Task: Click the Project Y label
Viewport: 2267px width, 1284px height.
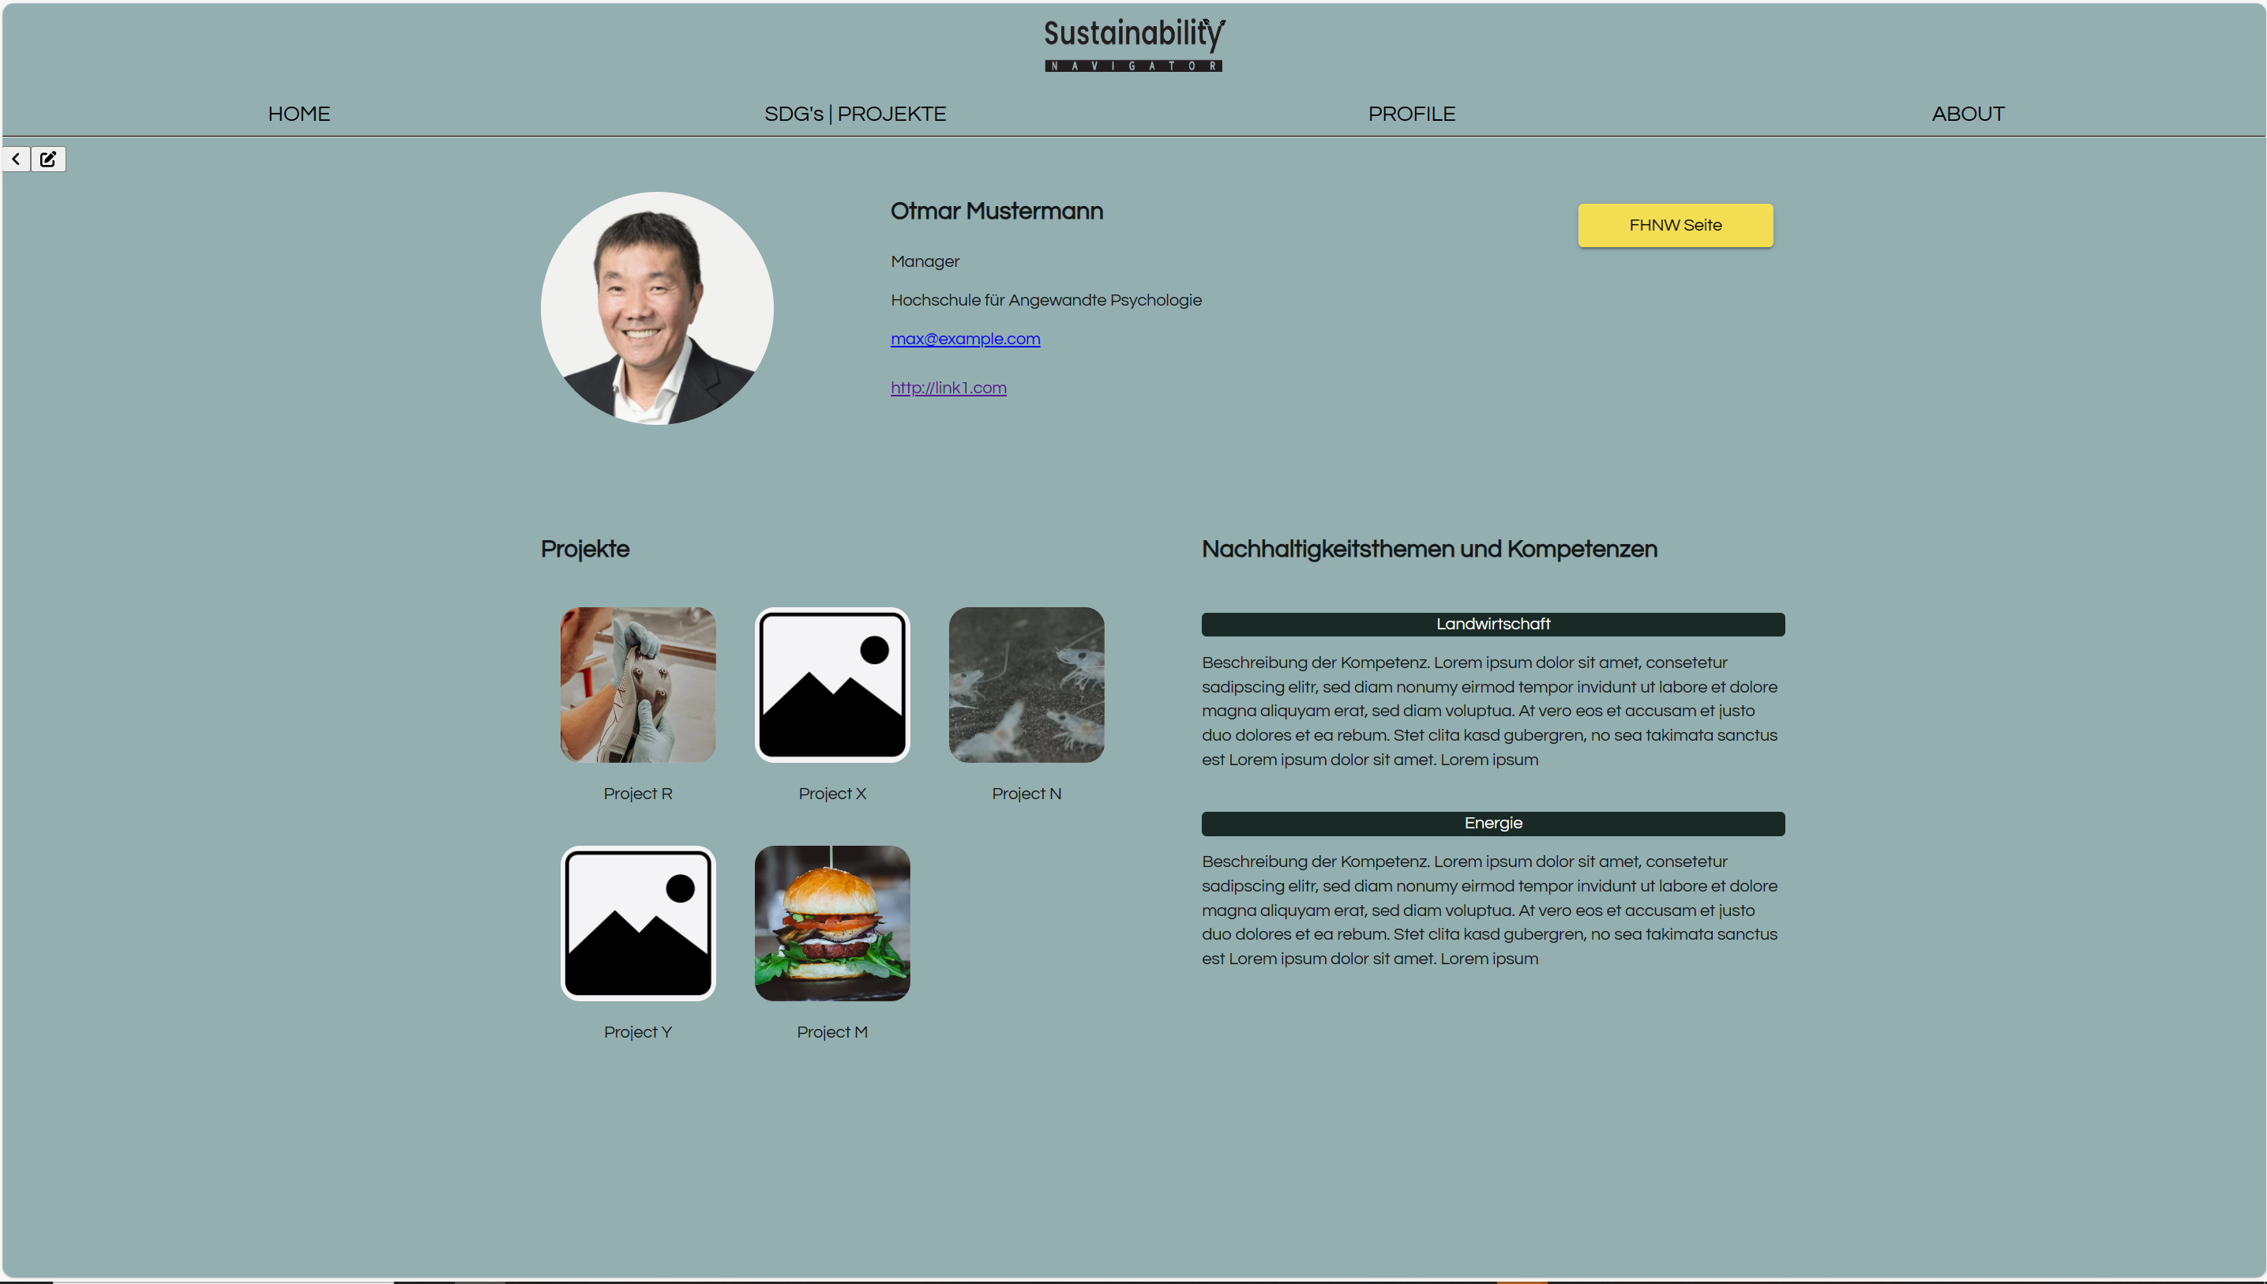Action: (x=637, y=1032)
